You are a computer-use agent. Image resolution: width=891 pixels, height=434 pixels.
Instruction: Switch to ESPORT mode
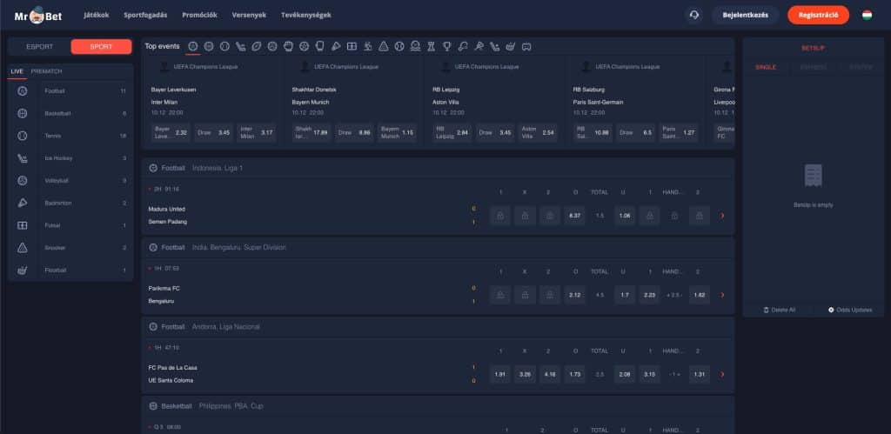pos(39,46)
